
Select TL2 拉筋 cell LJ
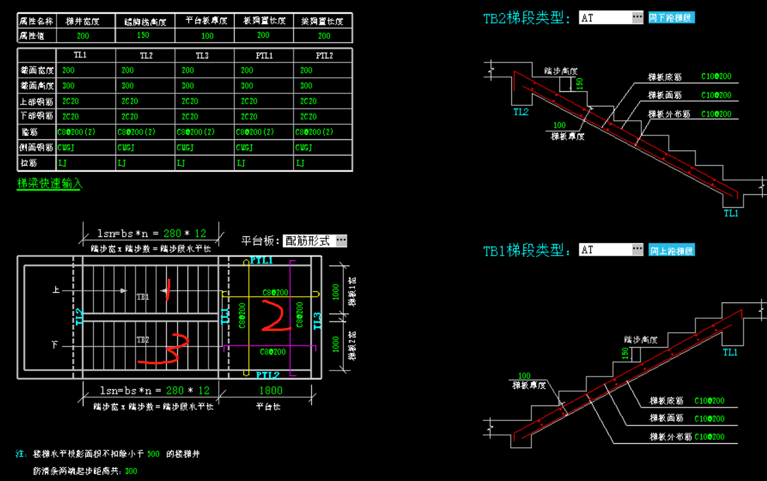[x=122, y=163]
